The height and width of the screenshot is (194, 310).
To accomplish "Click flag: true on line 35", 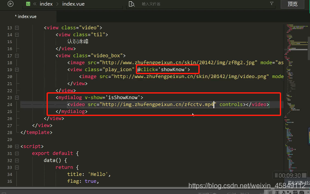I will 83,181.
